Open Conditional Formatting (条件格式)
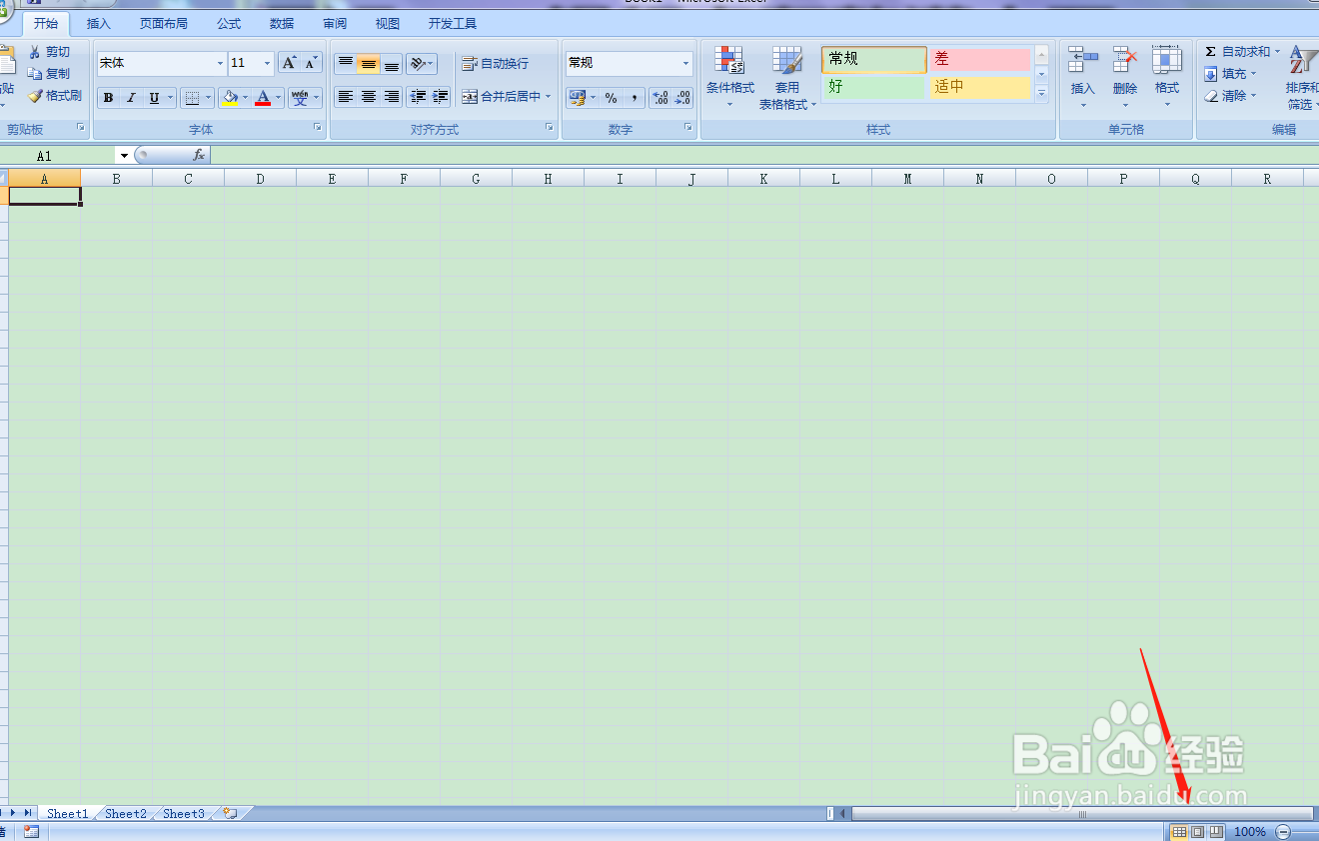The height and width of the screenshot is (841, 1319). 730,78
